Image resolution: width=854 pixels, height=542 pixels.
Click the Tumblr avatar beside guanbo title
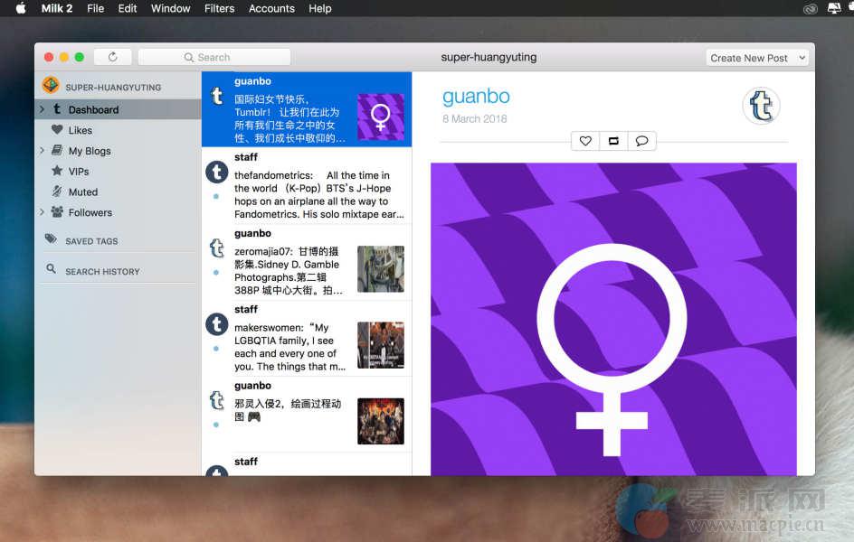(761, 107)
